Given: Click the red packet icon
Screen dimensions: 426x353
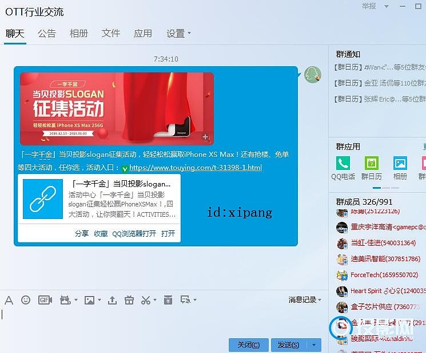Looking at the screenshot, I should [168, 300].
